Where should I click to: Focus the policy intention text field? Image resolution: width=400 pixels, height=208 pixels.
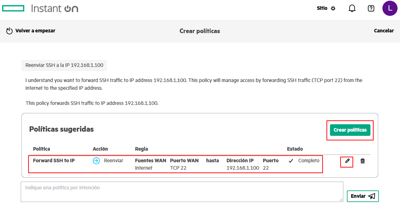182,191
